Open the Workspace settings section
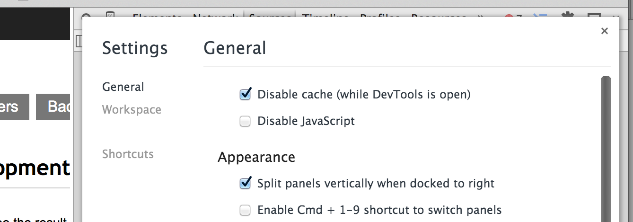Screen dimensions: 633x222 (x=132, y=110)
